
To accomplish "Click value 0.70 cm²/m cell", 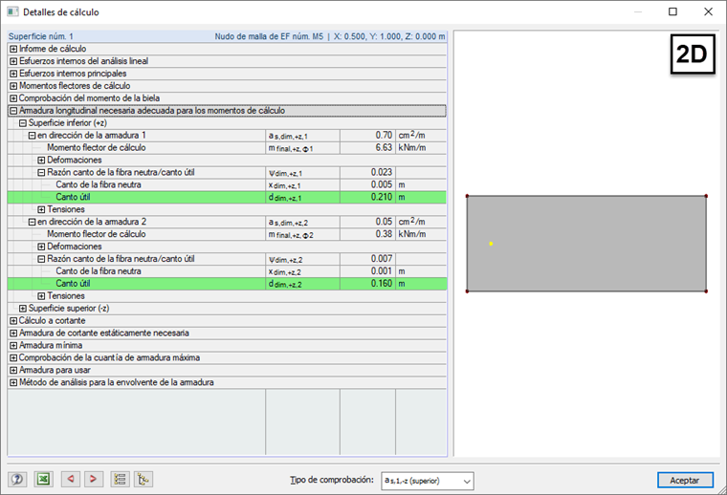I will 367,135.
